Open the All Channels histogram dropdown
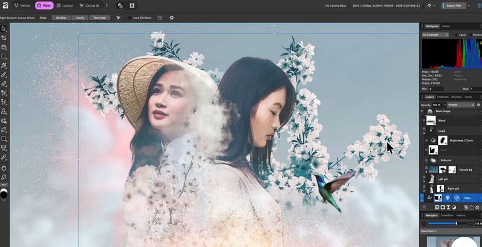Screen dimensions: 482x247 [435, 35]
